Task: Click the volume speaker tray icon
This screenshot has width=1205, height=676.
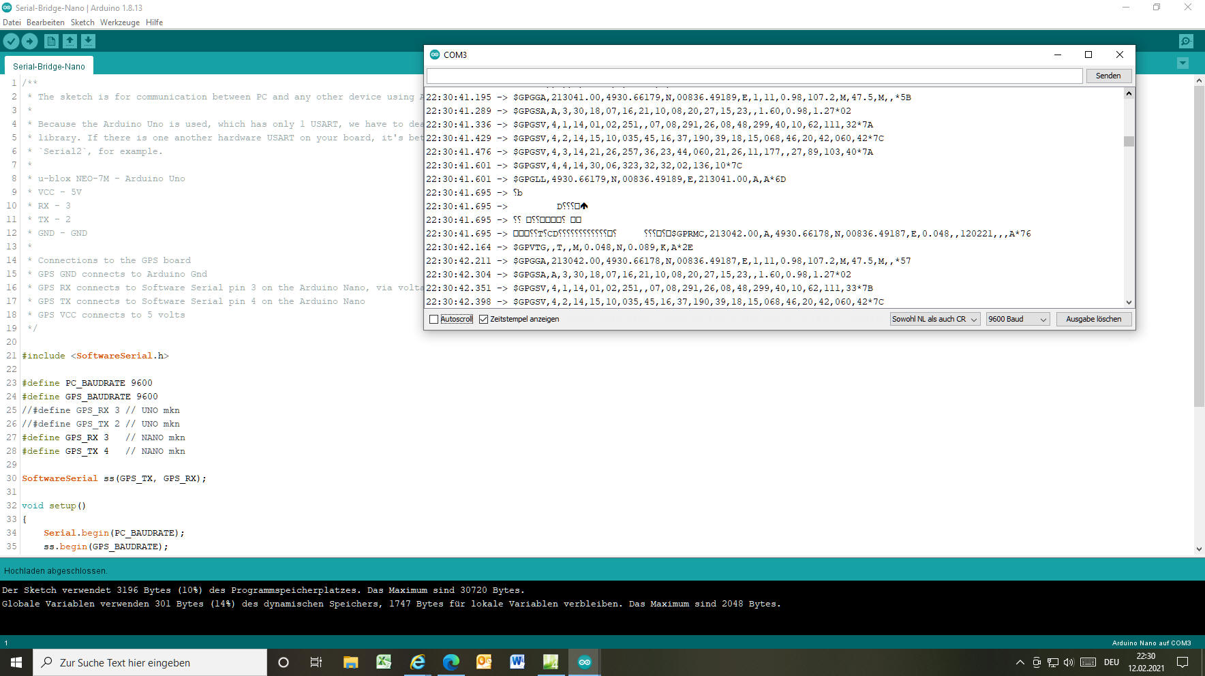Action: tap(1068, 662)
